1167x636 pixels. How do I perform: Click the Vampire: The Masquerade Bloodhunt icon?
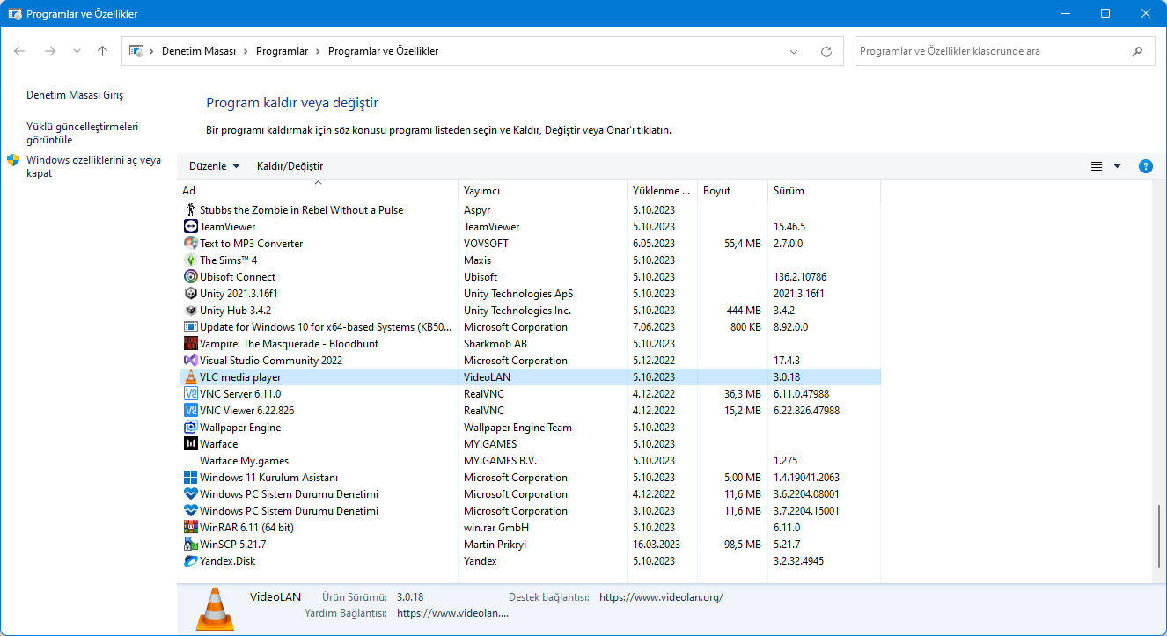[190, 344]
